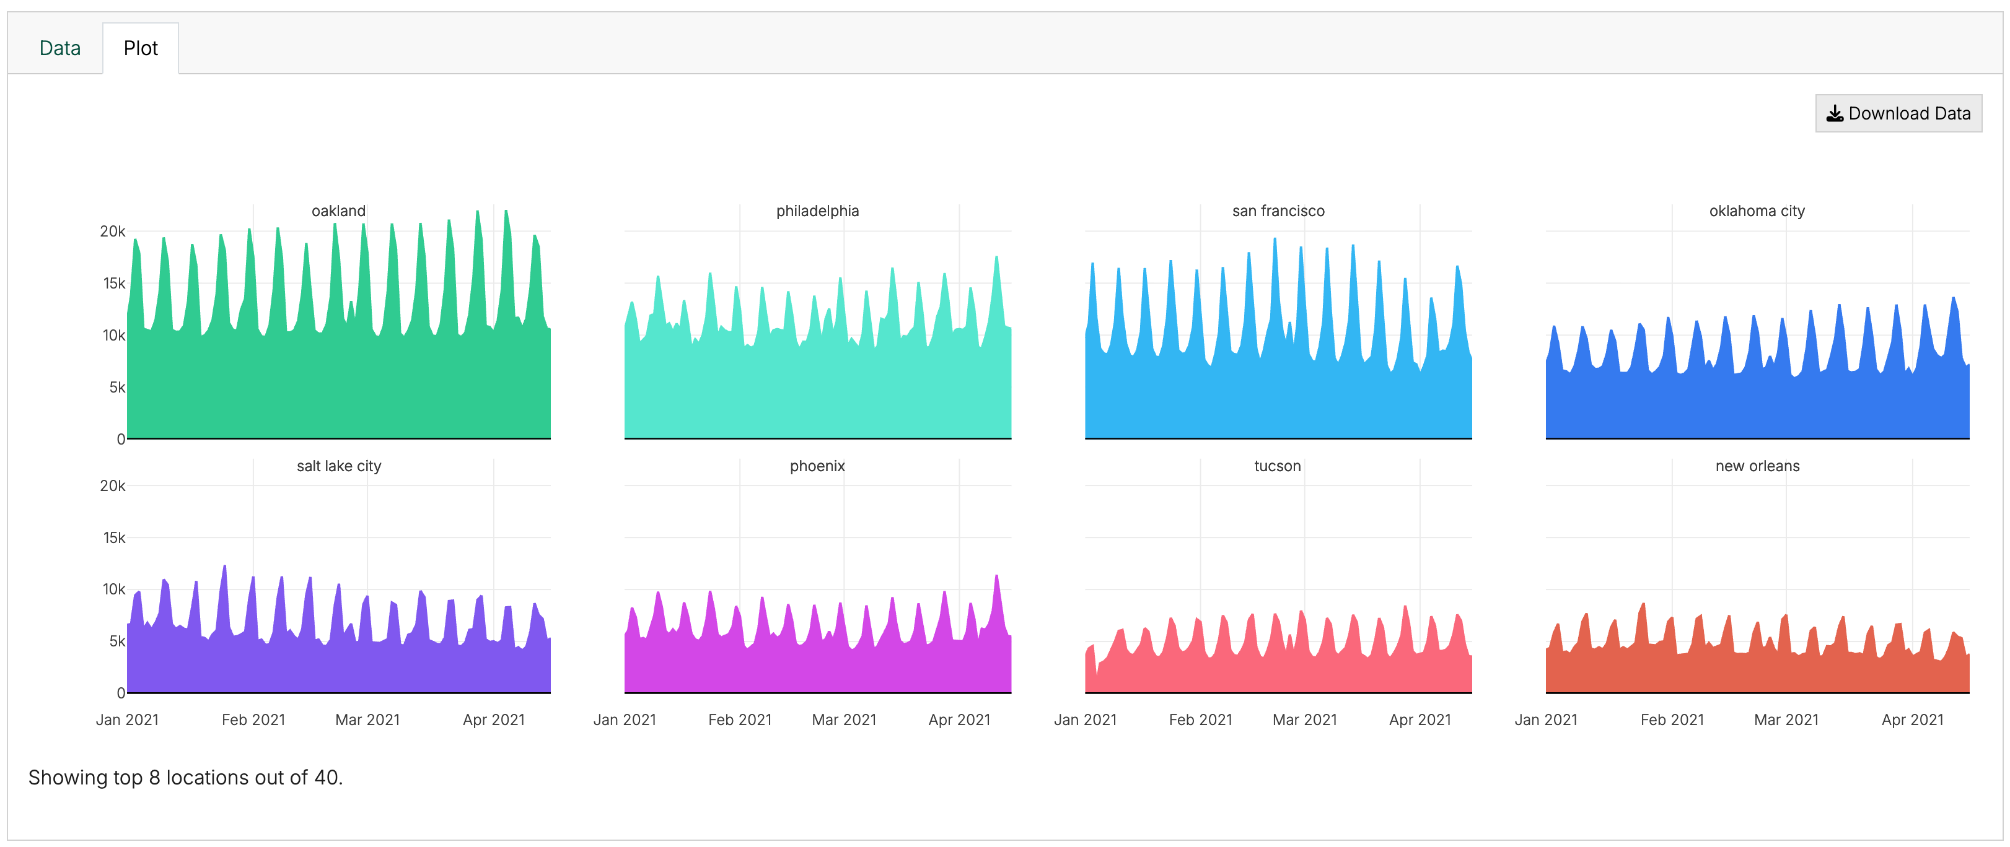The width and height of the screenshot is (2010, 847).
Task: Click the philadelphia chart title
Action: tap(817, 211)
